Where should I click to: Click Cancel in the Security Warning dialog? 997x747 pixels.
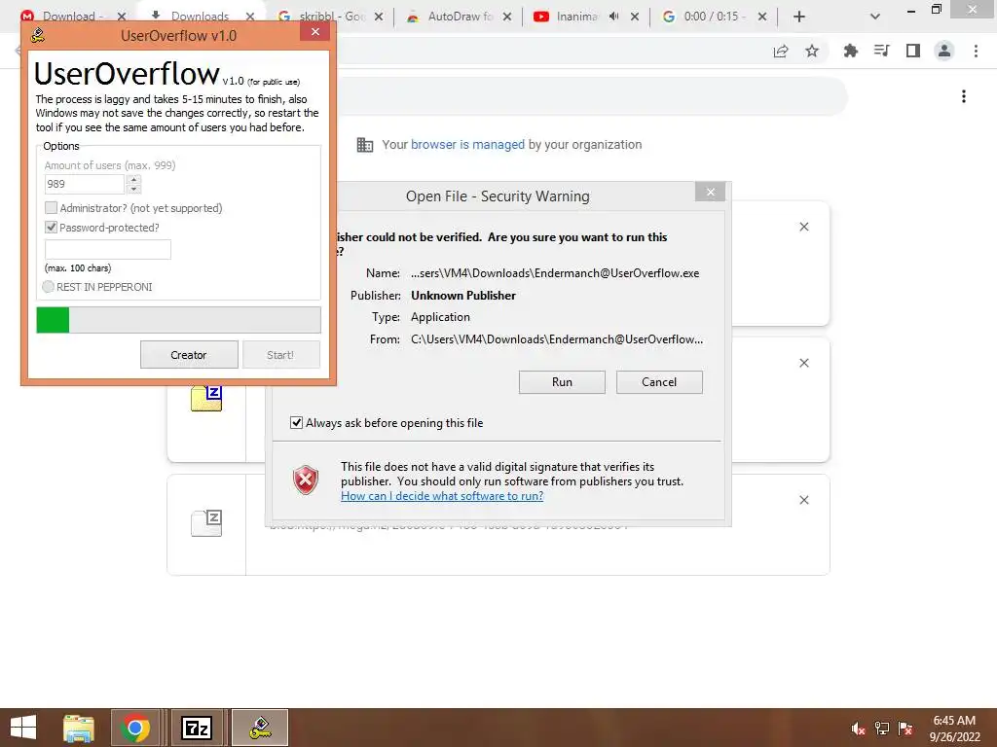pos(659,381)
